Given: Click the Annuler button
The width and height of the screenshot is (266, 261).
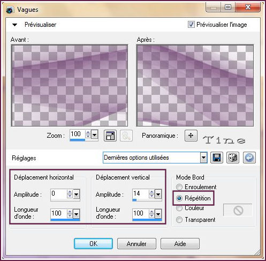Looking at the screenshot, I should click(x=136, y=243).
